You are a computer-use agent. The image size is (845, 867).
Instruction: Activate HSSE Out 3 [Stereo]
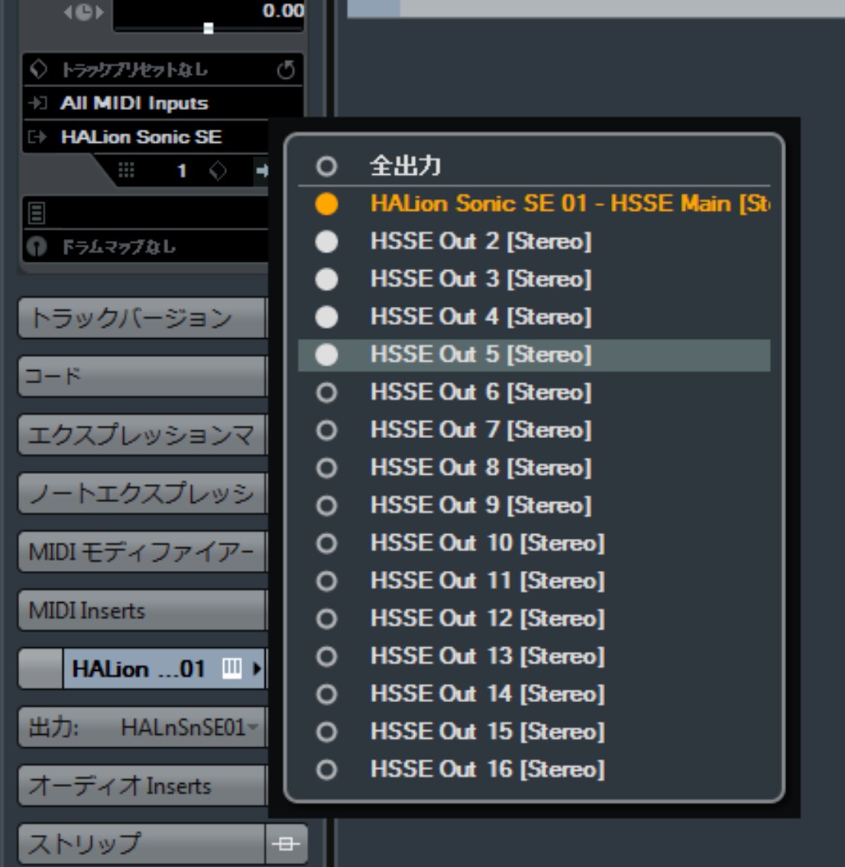pyautogui.click(x=534, y=279)
